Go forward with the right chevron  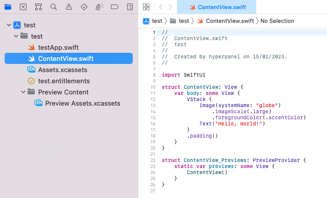pyautogui.click(x=170, y=7)
